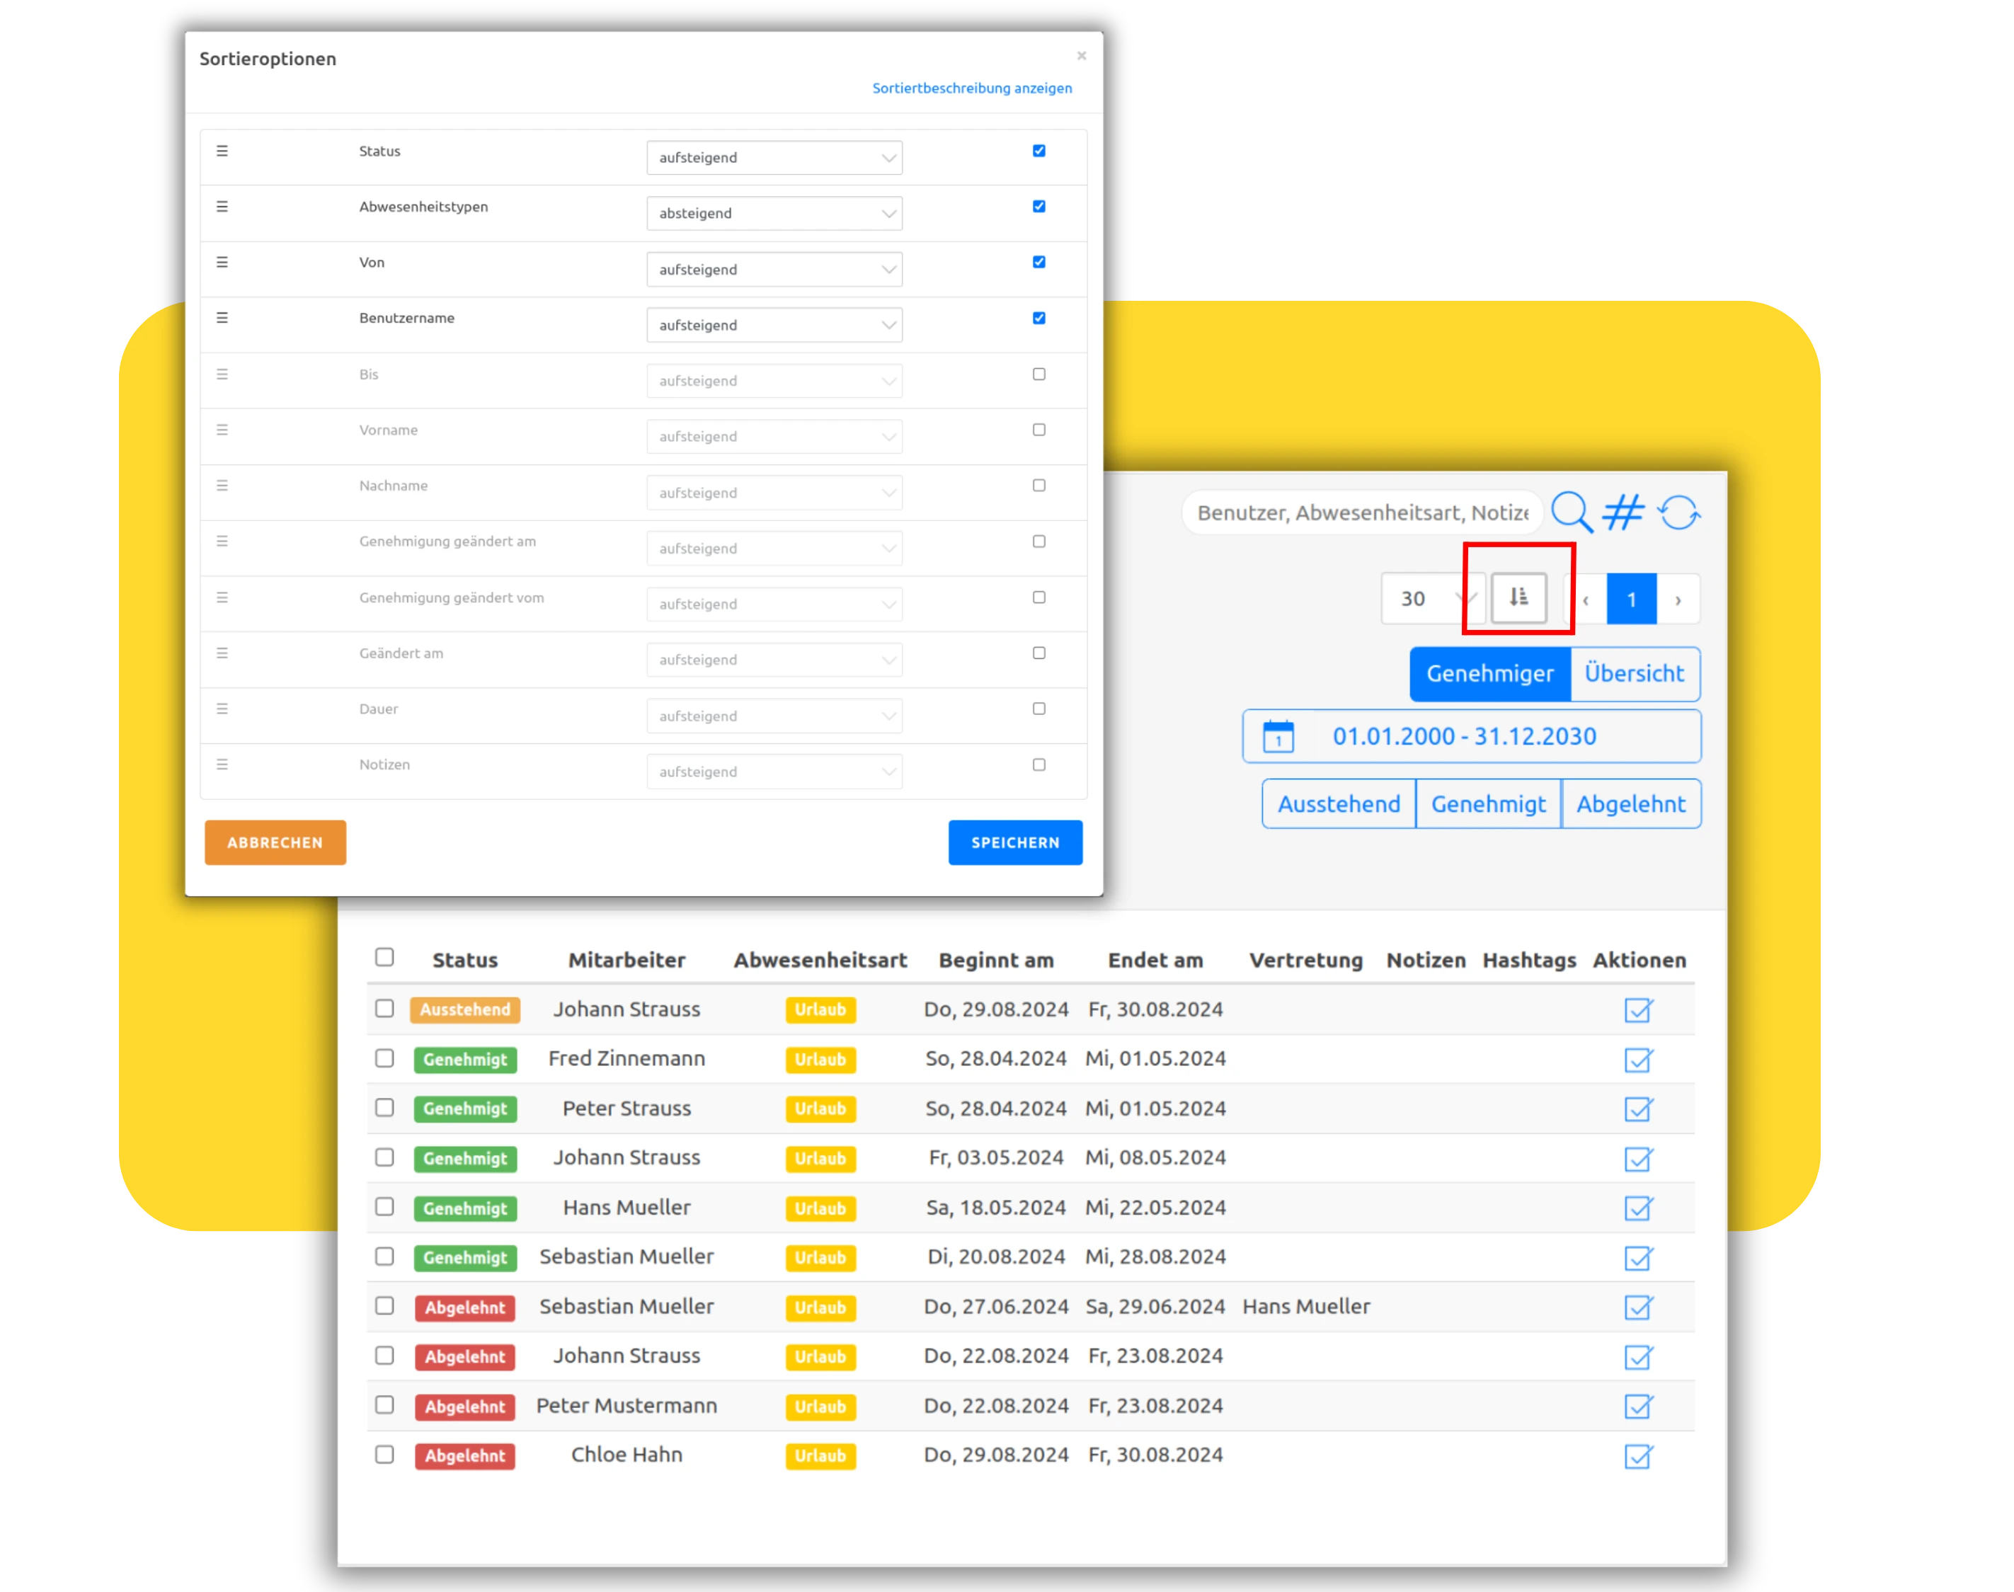Click the SPEICHERN button
The image size is (2014, 1592).
pos(1015,842)
